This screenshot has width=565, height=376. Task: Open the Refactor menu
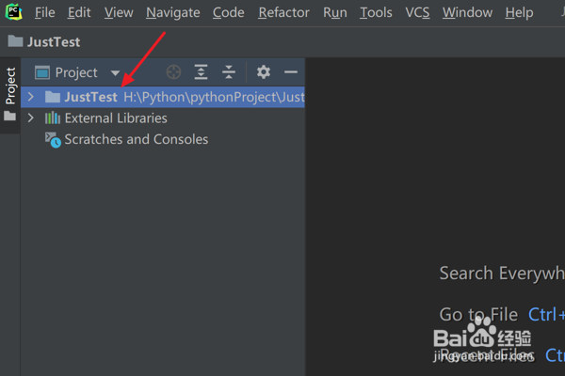(283, 12)
